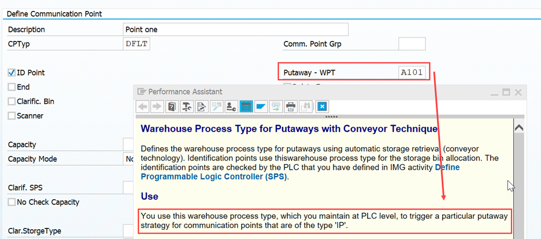Image resolution: width=541 pixels, height=239 pixels.
Task: Click the 'Description' field label
Action: pyautogui.click(x=27, y=29)
